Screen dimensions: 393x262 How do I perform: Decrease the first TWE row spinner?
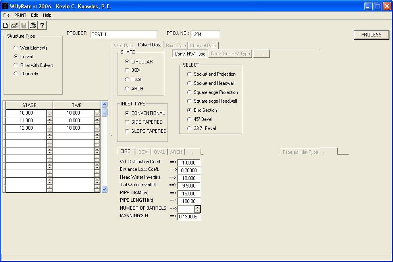tap(97, 115)
